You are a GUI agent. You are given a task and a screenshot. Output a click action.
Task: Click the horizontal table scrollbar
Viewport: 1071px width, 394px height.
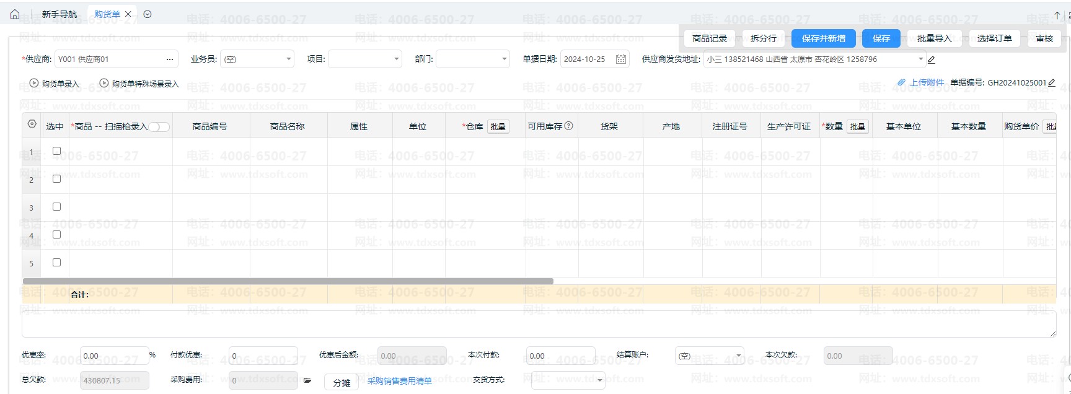[x=288, y=281]
